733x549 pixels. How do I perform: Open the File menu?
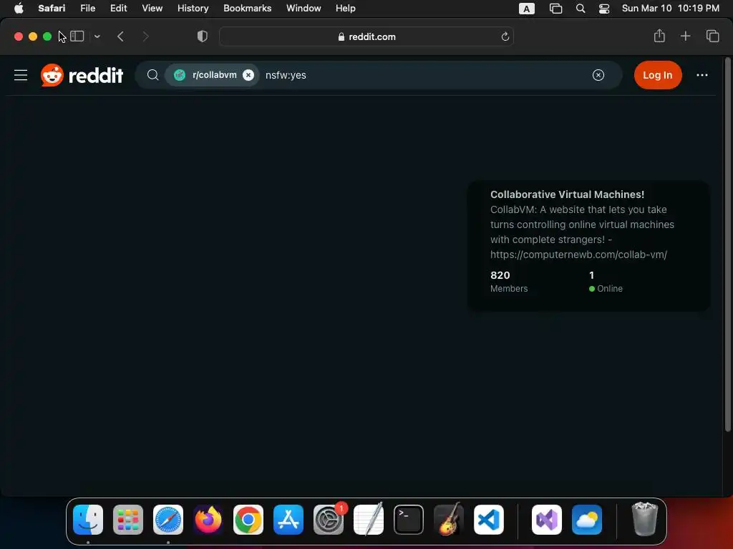(87, 9)
